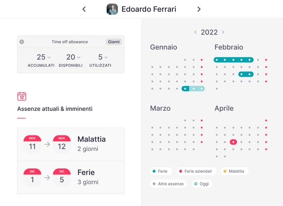
Task: Open the Malattia absence entry
Action: (x=71, y=144)
